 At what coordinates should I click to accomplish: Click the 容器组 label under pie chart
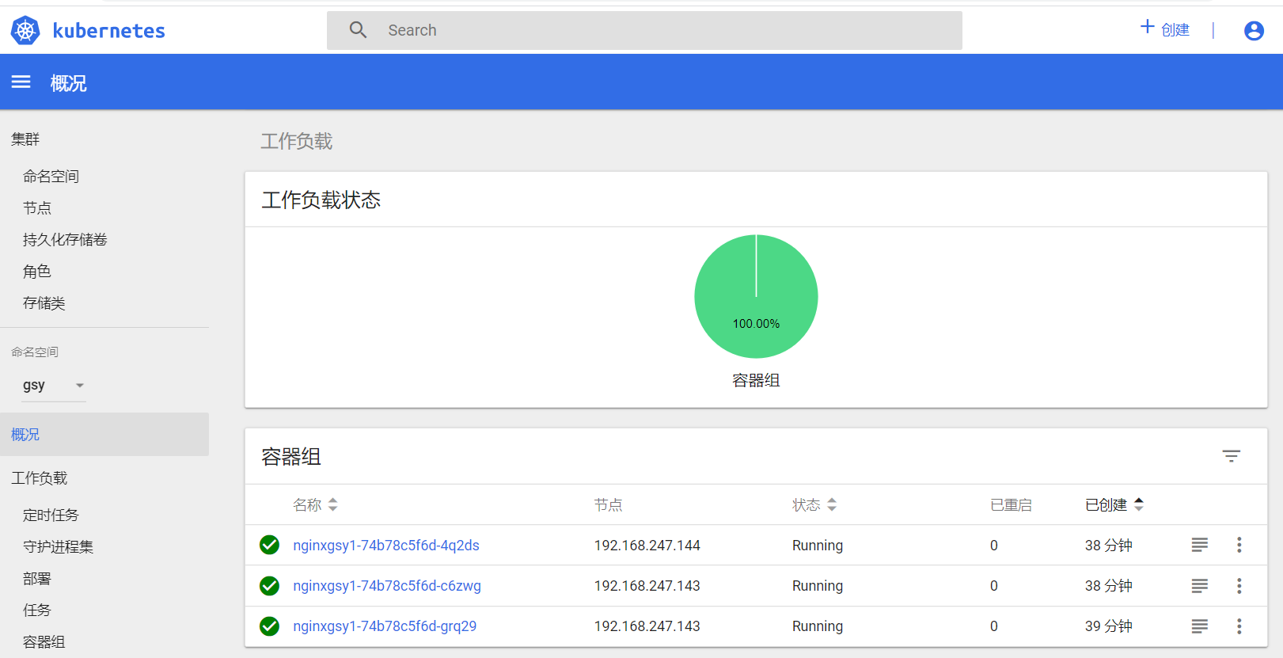(x=756, y=381)
